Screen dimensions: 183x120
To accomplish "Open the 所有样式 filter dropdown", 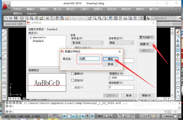I will pos(47,70).
